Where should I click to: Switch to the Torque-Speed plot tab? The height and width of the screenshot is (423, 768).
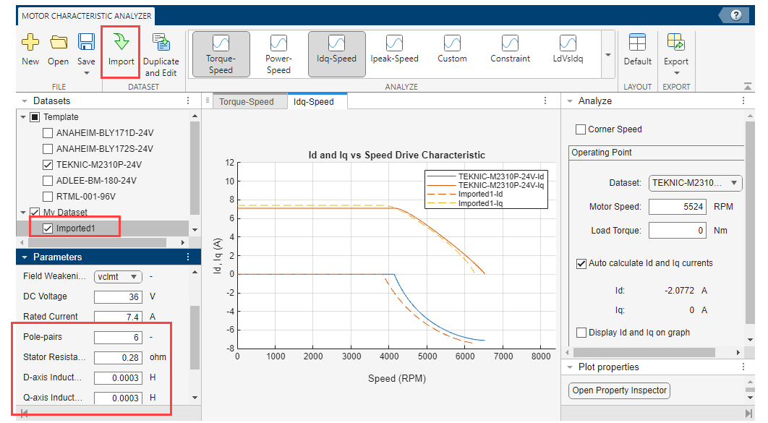point(247,102)
